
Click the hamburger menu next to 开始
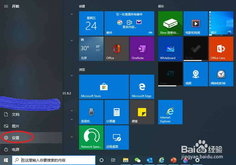(x=6, y=6)
